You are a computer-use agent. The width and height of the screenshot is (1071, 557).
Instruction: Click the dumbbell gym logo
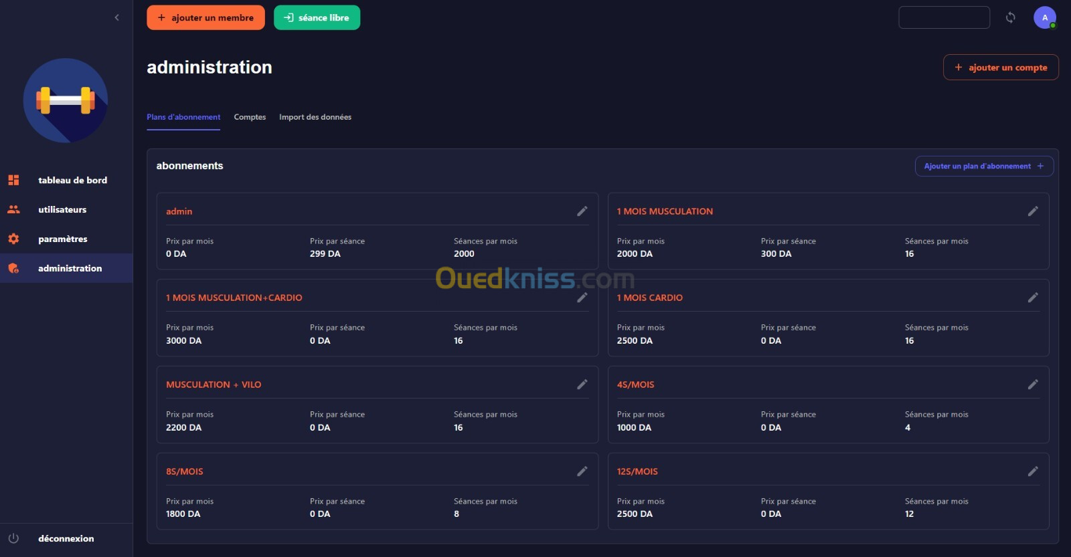tap(66, 100)
